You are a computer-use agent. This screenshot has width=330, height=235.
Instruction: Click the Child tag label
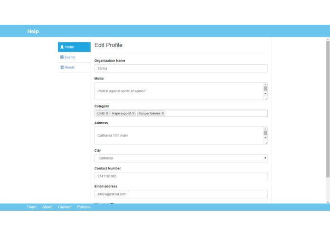pos(101,113)
